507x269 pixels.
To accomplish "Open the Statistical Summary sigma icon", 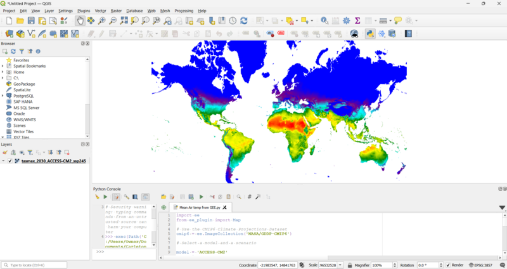I will 357,21.
